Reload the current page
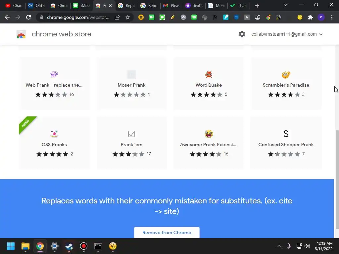Viewport: 339px width, 254px height. click(x=28, y=17)
